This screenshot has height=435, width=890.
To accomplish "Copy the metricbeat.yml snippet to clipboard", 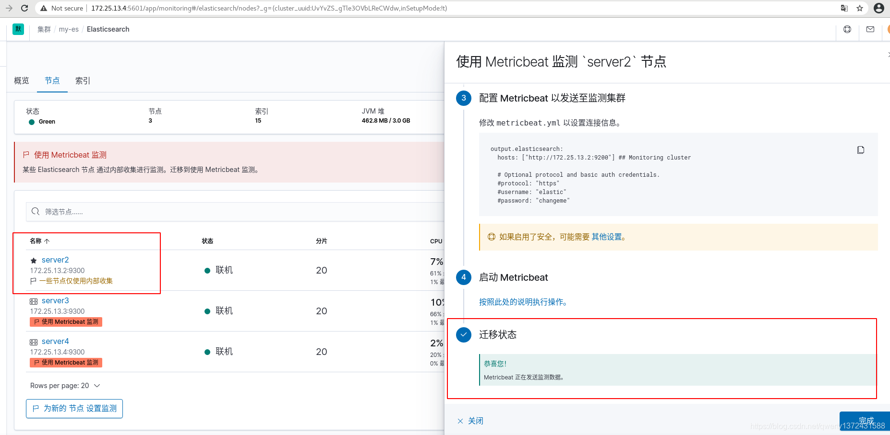I will 861,150.
